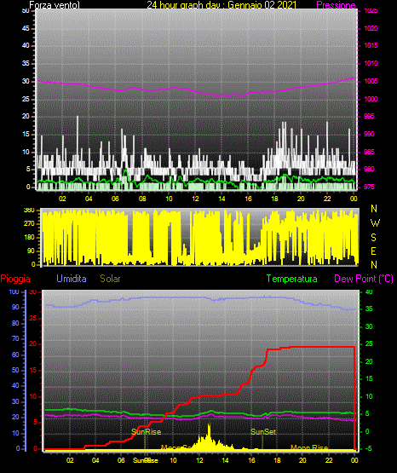Click the 'S' compass direction label
This screenshot has height=473, width=397.
[373, 238]
